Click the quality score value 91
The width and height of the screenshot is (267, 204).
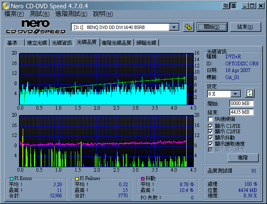(254, 171)
